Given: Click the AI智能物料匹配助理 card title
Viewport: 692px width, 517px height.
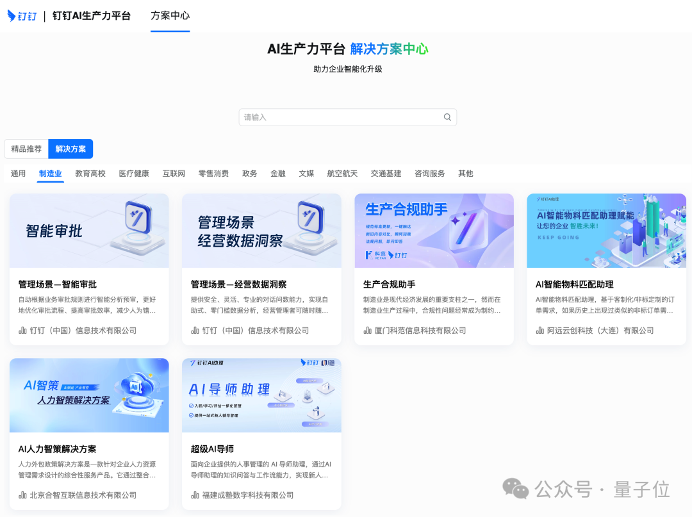Looking at the screenshot, I should [575, 284].
